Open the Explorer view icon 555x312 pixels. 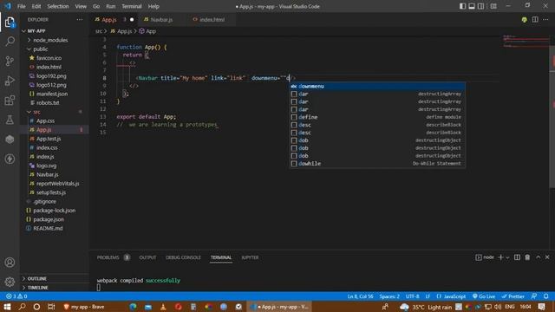coord(10,23)
